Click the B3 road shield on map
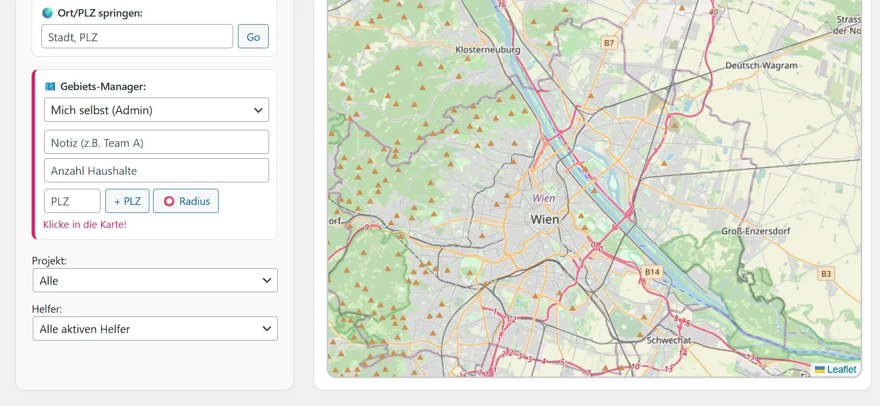880x406 pixels. pos(826,274)
